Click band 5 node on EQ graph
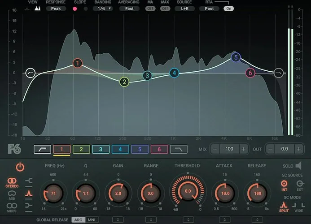Image resolution: width=311 pixels, height=224 pixels. click(x=236, y=57)
